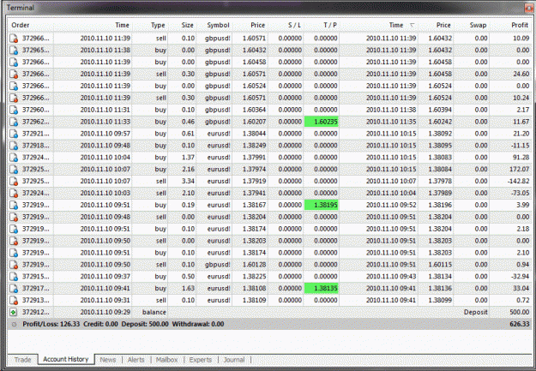Screen dimensions: 536x371
Task: Click the profit value 172.07
Action: [519, 170]
